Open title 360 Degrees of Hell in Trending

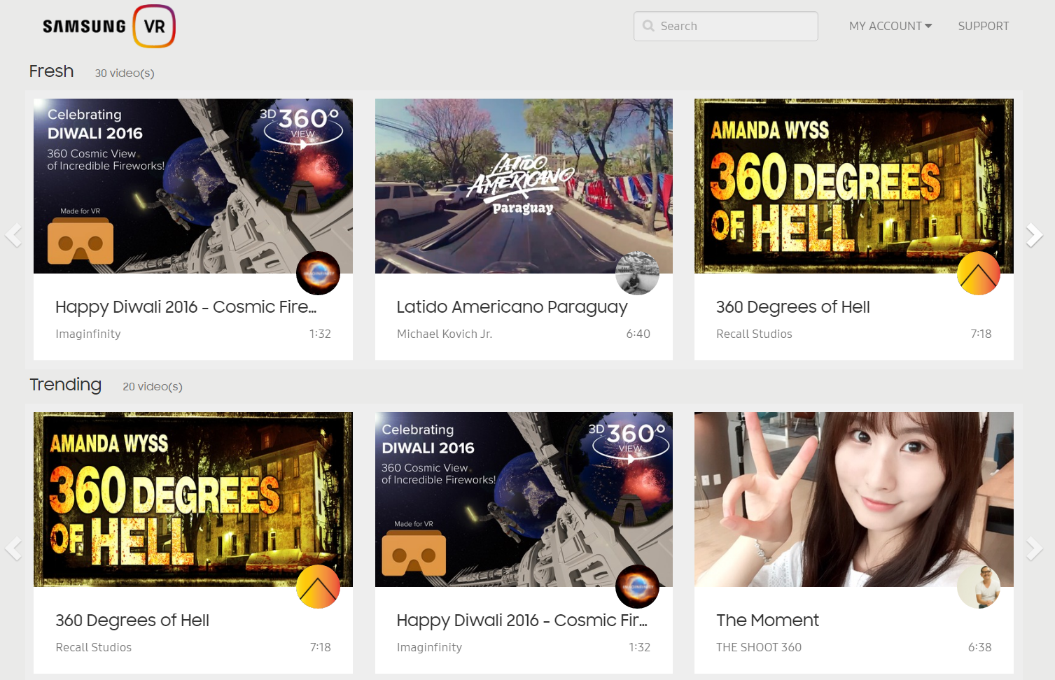pyautogui.click(x=132, y=621)
